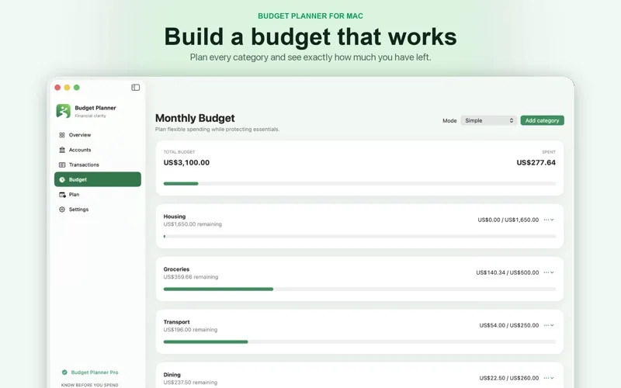Expand the Housing category options menu
Image resolution: width=621 pixels, height=388 pixels.
coord(549,220)
